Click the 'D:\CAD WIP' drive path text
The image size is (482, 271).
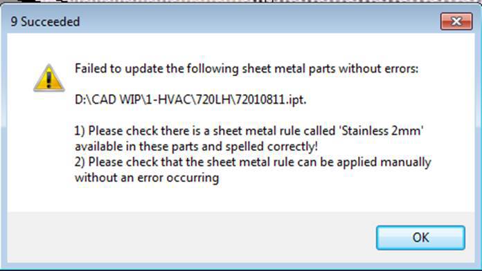pos(107,100)
